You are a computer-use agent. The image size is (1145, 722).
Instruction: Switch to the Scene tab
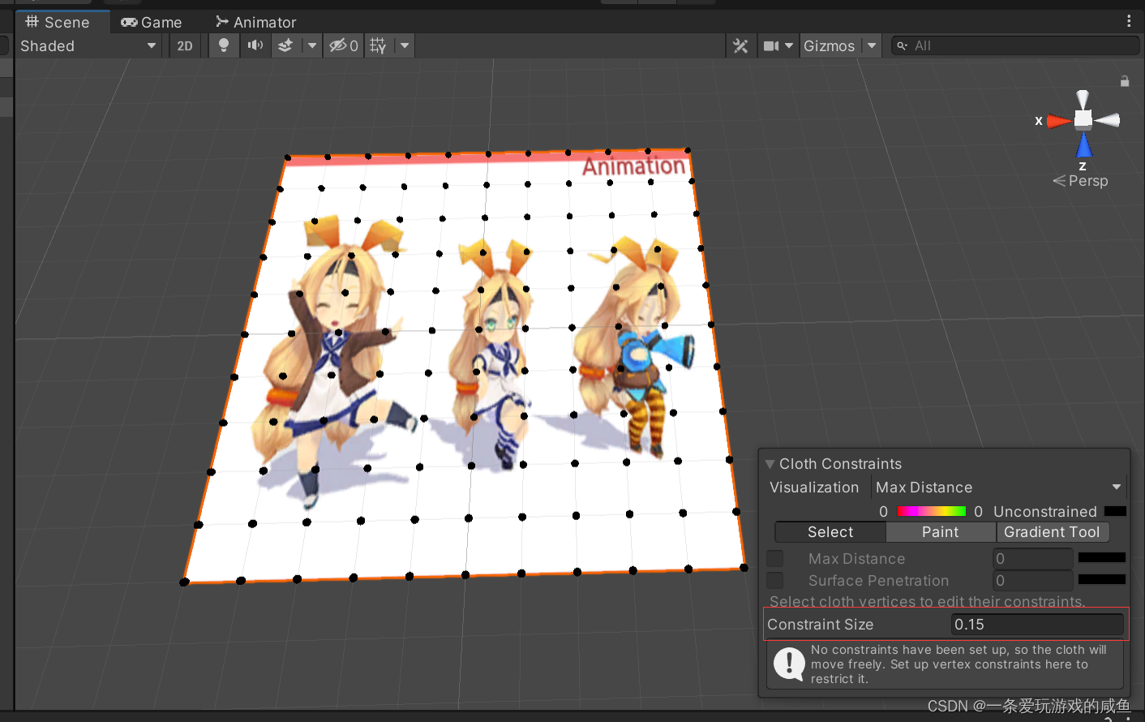(x=58, y=22)
